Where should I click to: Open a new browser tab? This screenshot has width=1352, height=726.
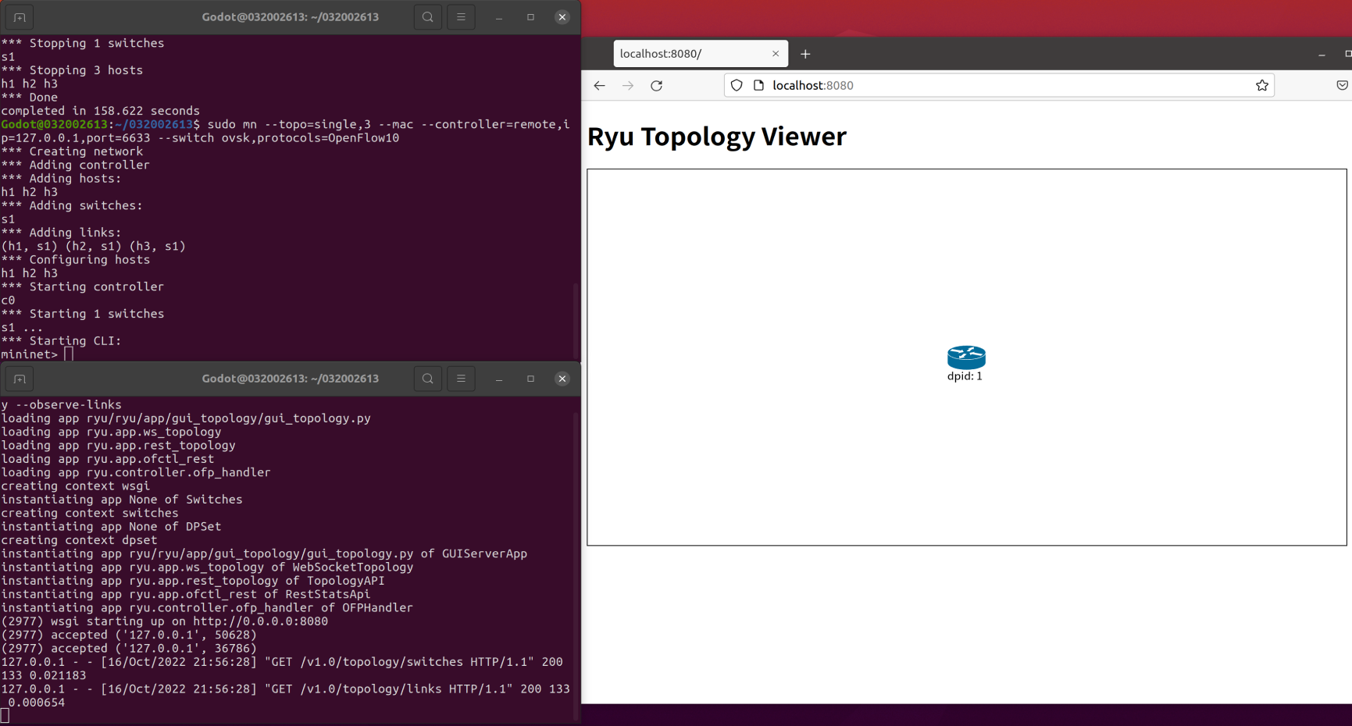point(805,54)
